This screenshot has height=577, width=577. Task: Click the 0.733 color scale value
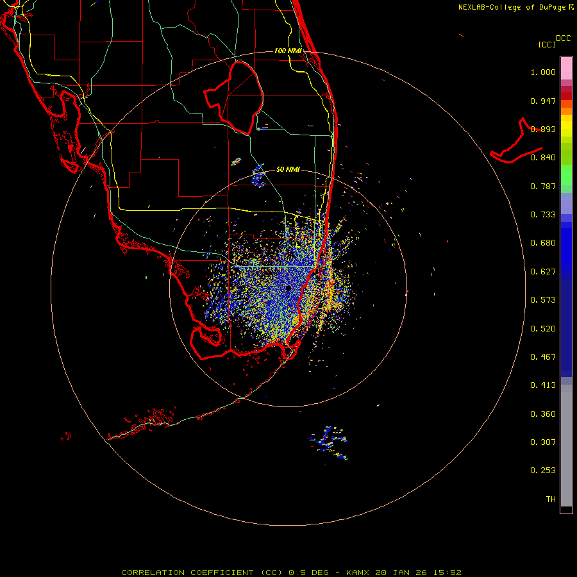[543, 215]
